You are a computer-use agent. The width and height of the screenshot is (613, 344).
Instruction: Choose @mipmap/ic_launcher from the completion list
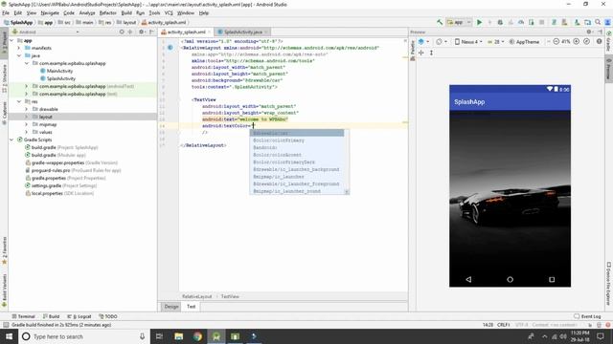click(x=279, y=176)
